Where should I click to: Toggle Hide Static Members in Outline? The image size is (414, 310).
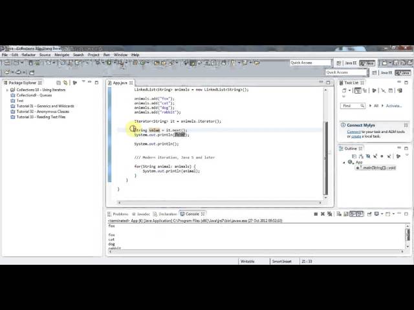[x=375, y=156]
